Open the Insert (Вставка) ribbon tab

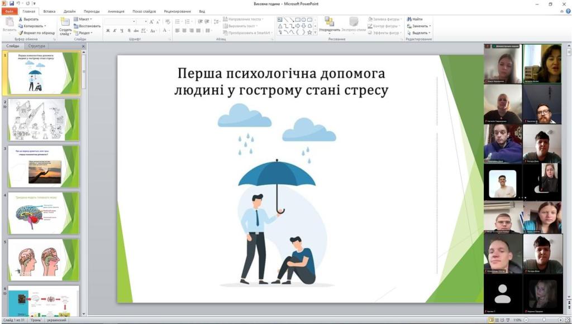coord(49,11)
